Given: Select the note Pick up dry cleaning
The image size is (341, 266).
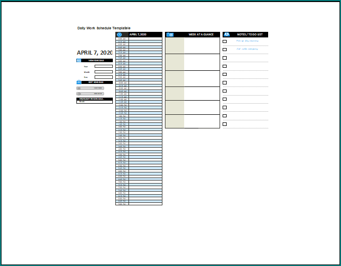Looking at the screenshot, I should click(x=247, y=41).
